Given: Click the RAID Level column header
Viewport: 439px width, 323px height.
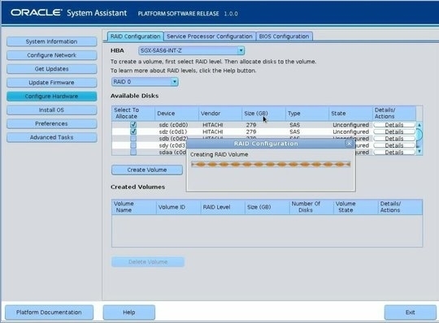Looking at the screenshot, I should (x=223, y=207).
